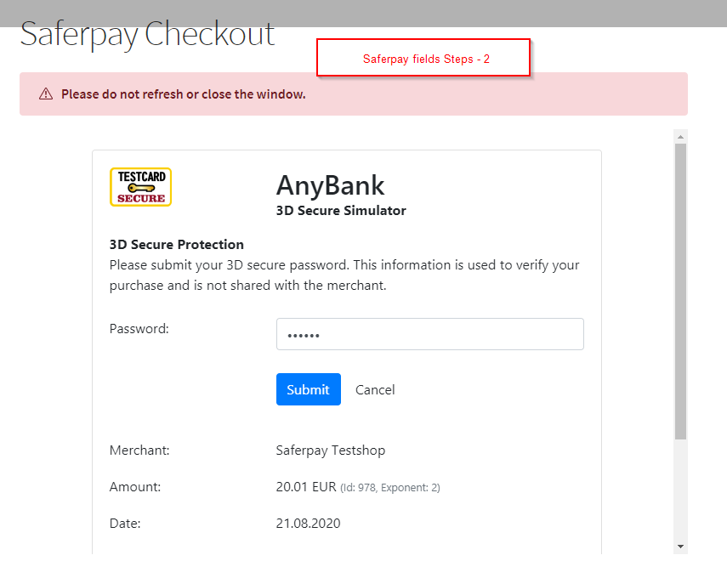
Task: Click the scrollbar up arrow
Action: pyautogui.click(x=680, y=135)
